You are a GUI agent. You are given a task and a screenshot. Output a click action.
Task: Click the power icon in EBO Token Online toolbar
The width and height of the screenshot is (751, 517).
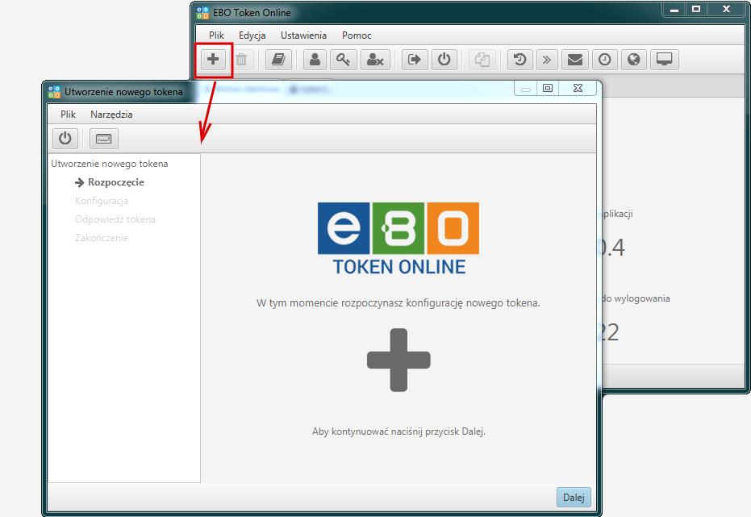pyautogui.click(x=444, y=60)
